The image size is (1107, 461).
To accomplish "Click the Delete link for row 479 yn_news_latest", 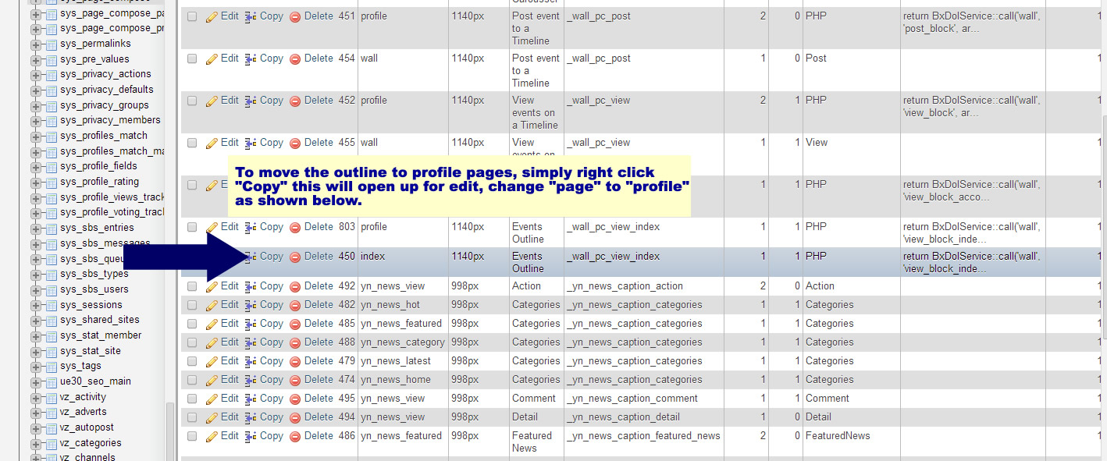I will coord(319,361).
